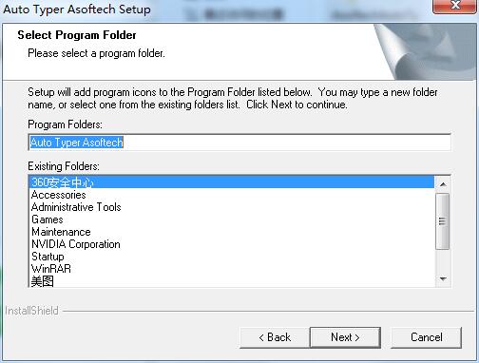
Task: Pick WinRAR in existing folders list
Action: (x=232, y=269)
